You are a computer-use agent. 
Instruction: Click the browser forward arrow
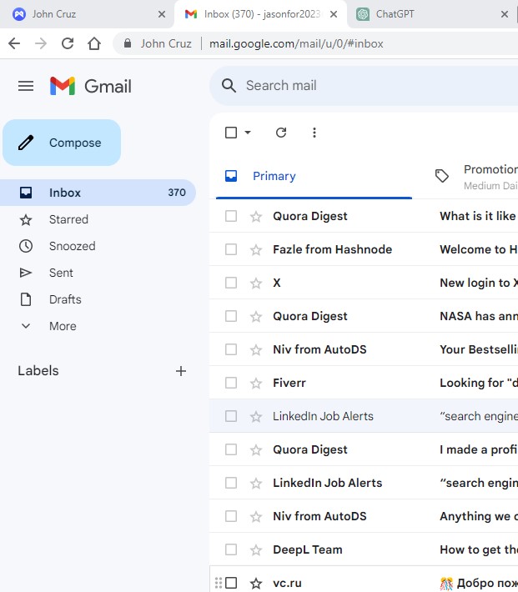click(41, 44)
